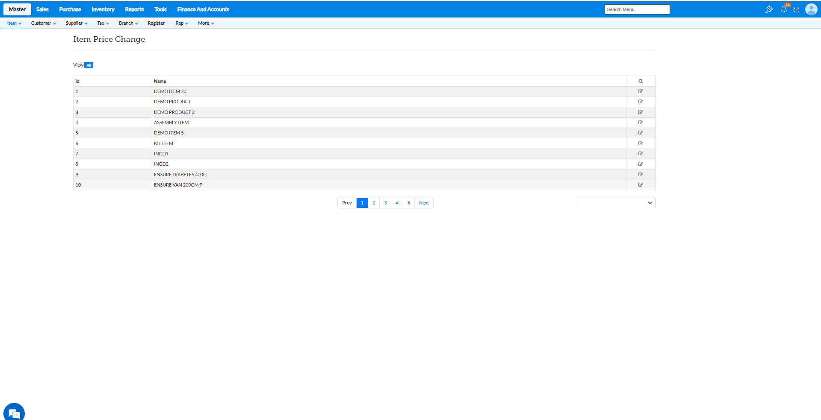821x420 pixels.
Task: Click the ENSURE DIABETES 400G name
Action: tap(180, 175)
